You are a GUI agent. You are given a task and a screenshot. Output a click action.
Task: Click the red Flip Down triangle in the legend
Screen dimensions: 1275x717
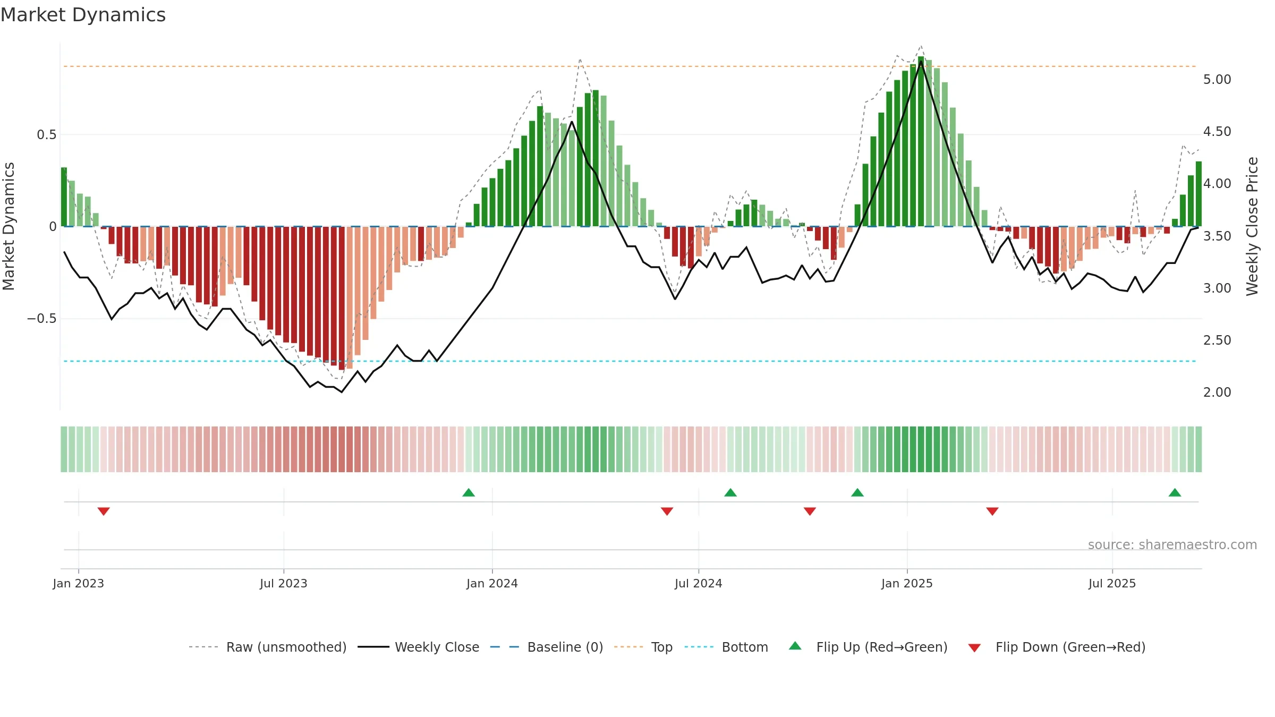click(x=974, y=648)
